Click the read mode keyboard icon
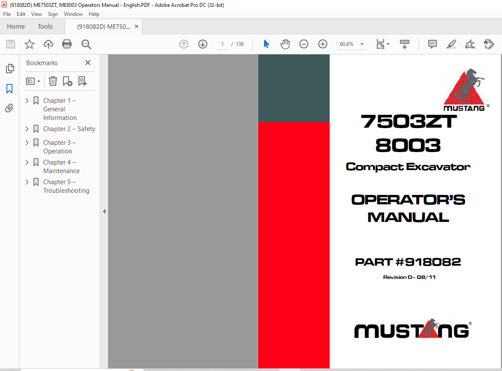This screenshot has height=371, width=502. coord(405,44)
